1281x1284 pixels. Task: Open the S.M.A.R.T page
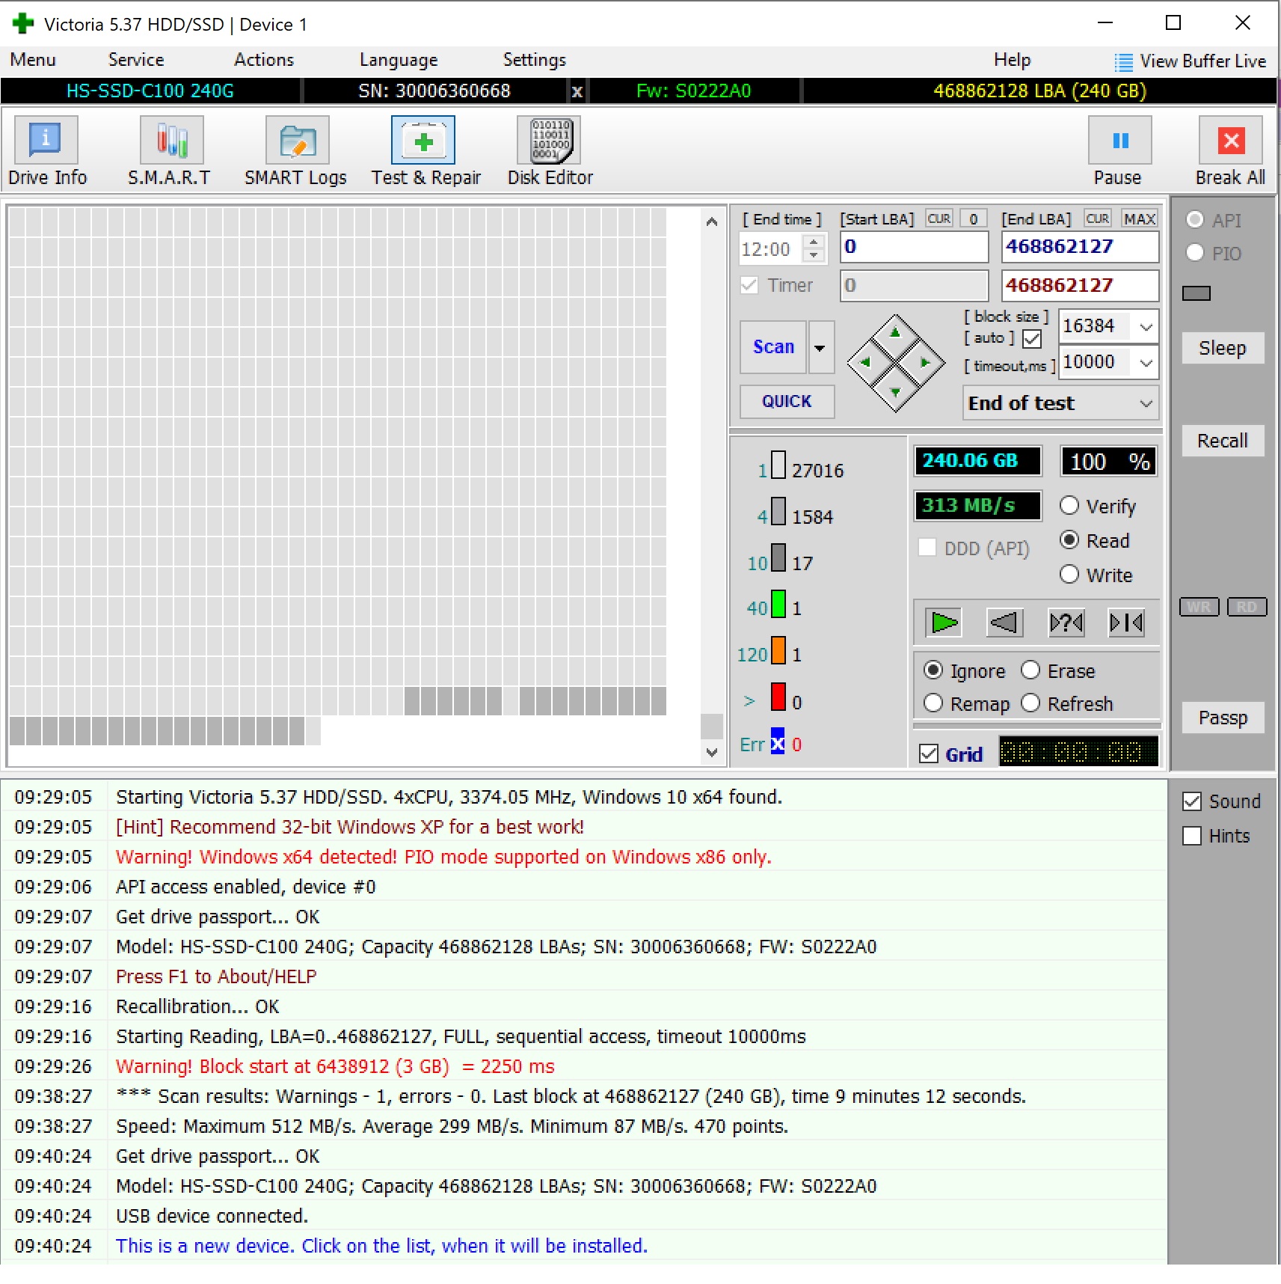(x=170, y=152)
